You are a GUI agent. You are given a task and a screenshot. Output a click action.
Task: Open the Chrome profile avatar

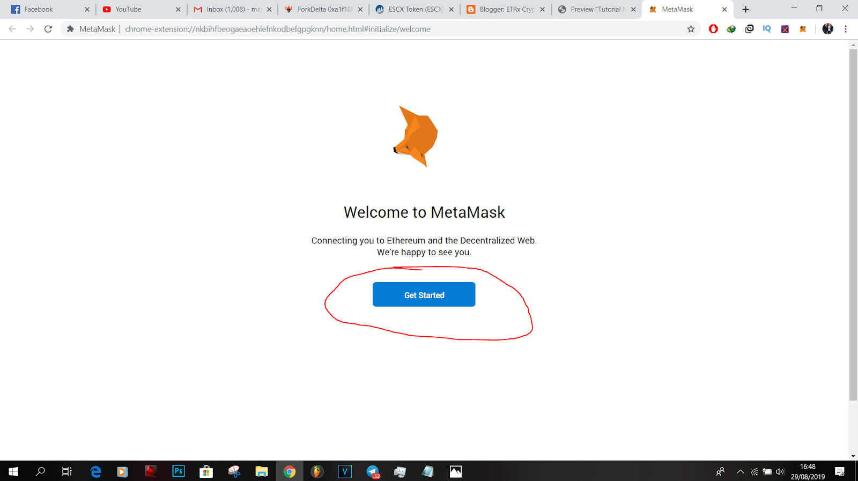(x=828, y=29)
